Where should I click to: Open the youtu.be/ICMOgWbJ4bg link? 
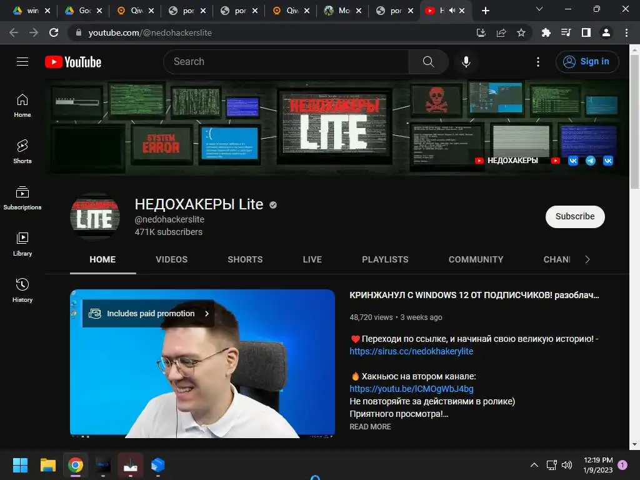click(x=411, y=389)
